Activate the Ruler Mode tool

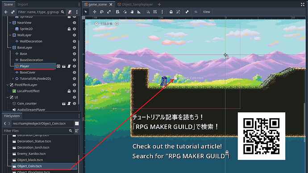(139, 12)
